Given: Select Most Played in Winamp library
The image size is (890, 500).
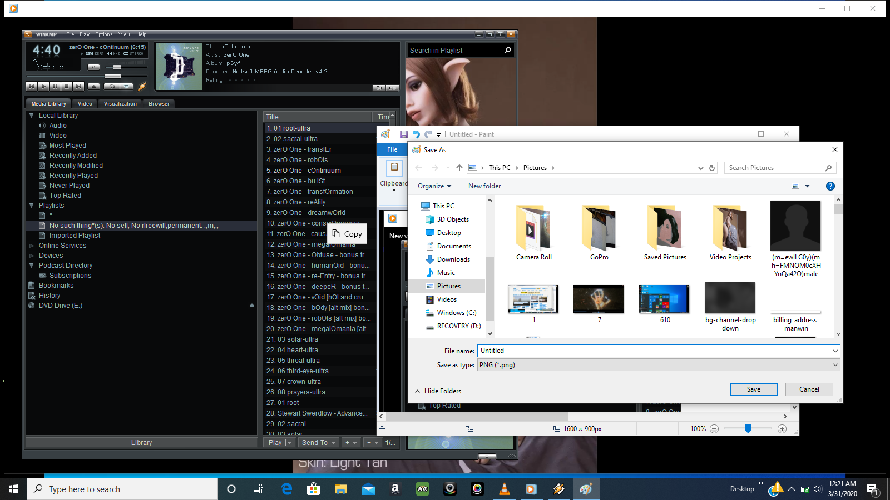Looking at the screenshot, I should [x=68, y=146].
